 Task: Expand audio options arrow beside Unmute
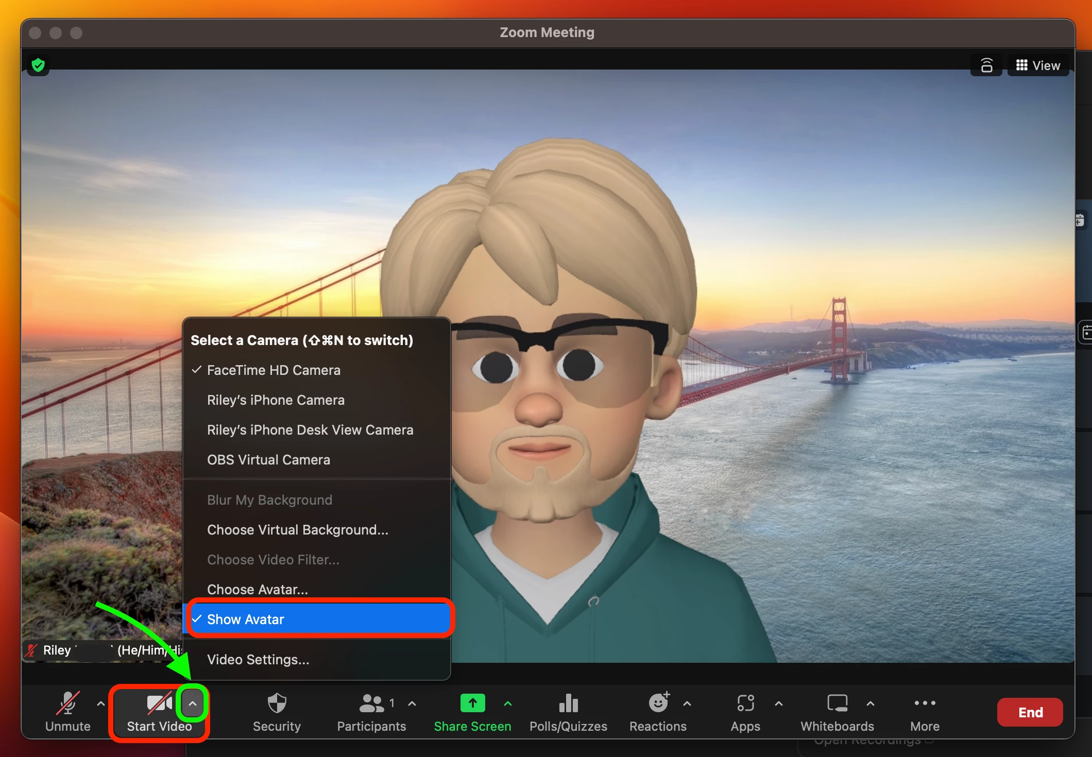click(101, 703)
